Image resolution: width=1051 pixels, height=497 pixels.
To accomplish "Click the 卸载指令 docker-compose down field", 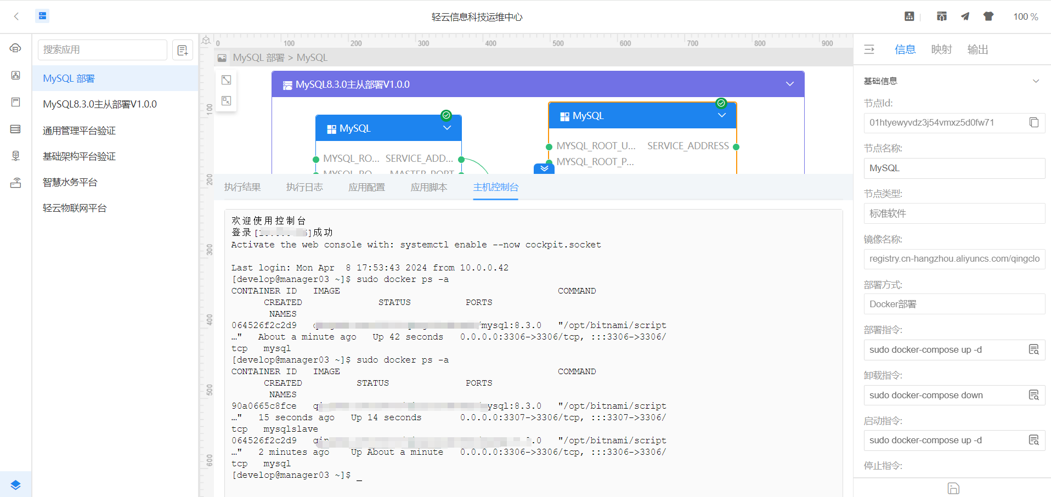I will 954,395.
